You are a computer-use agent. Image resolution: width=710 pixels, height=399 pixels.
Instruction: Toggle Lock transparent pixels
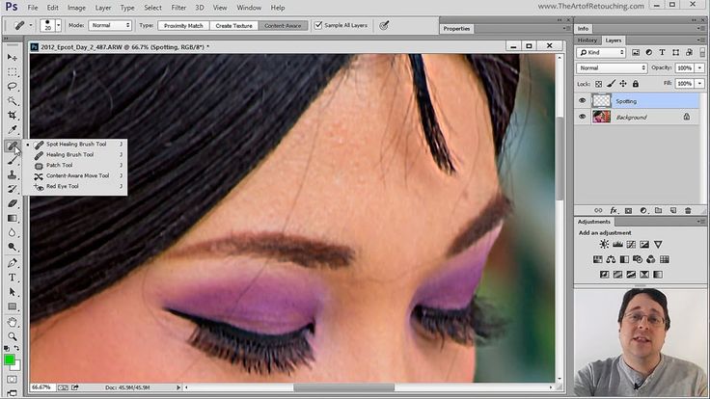tap(599, 84)
